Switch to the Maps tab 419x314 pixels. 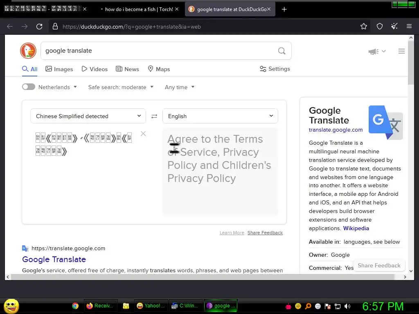159,69
